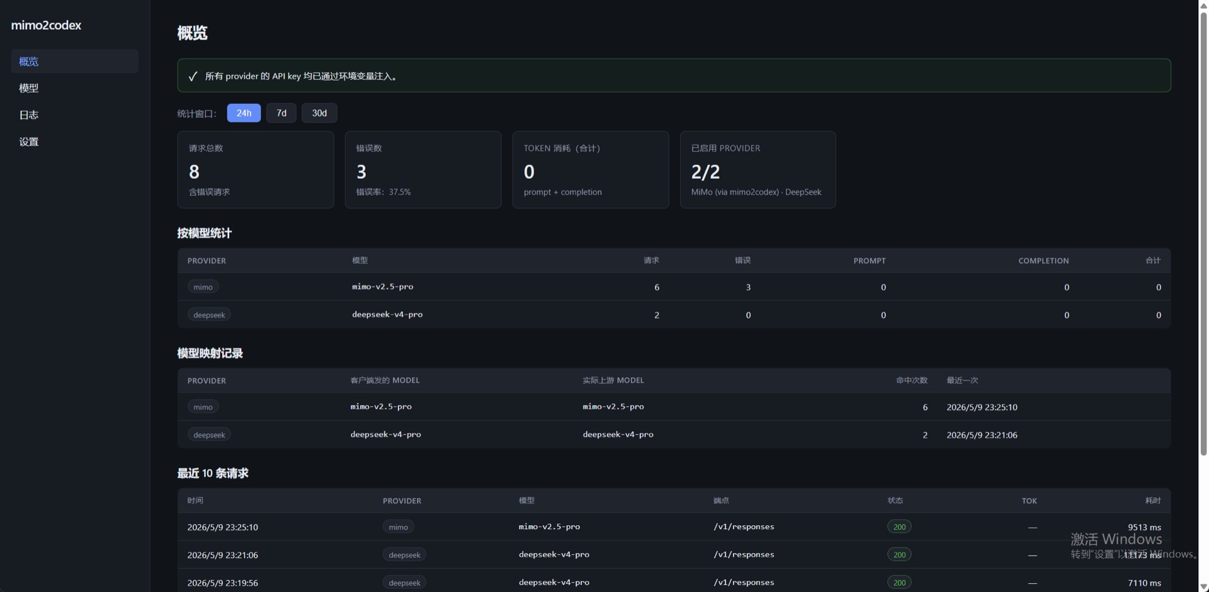Click the 200 status badge in 23:19:56 row
Image resolution: width=1209 pixels, height=592 pixels.
click(x=899, y=582)
